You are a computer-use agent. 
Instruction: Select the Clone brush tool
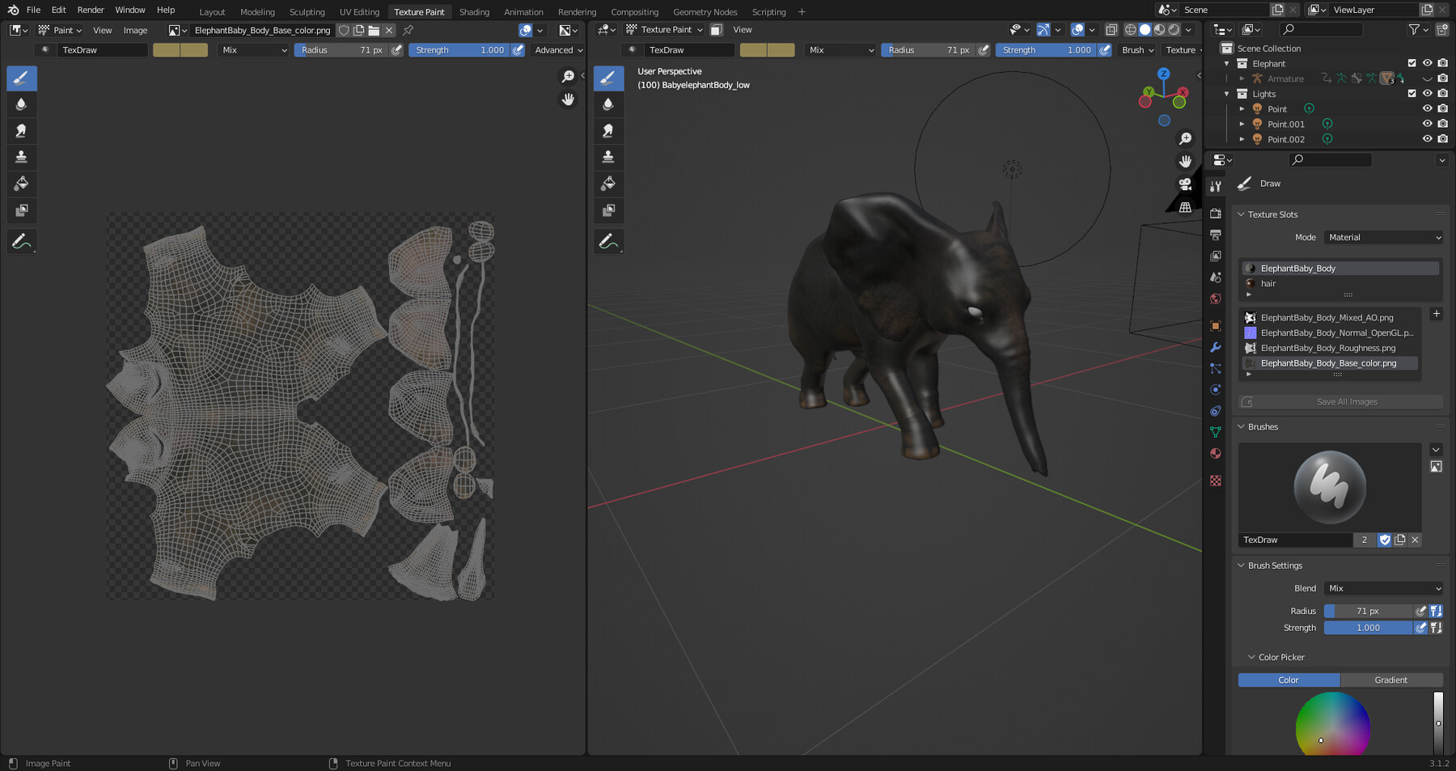coord(22,157)
